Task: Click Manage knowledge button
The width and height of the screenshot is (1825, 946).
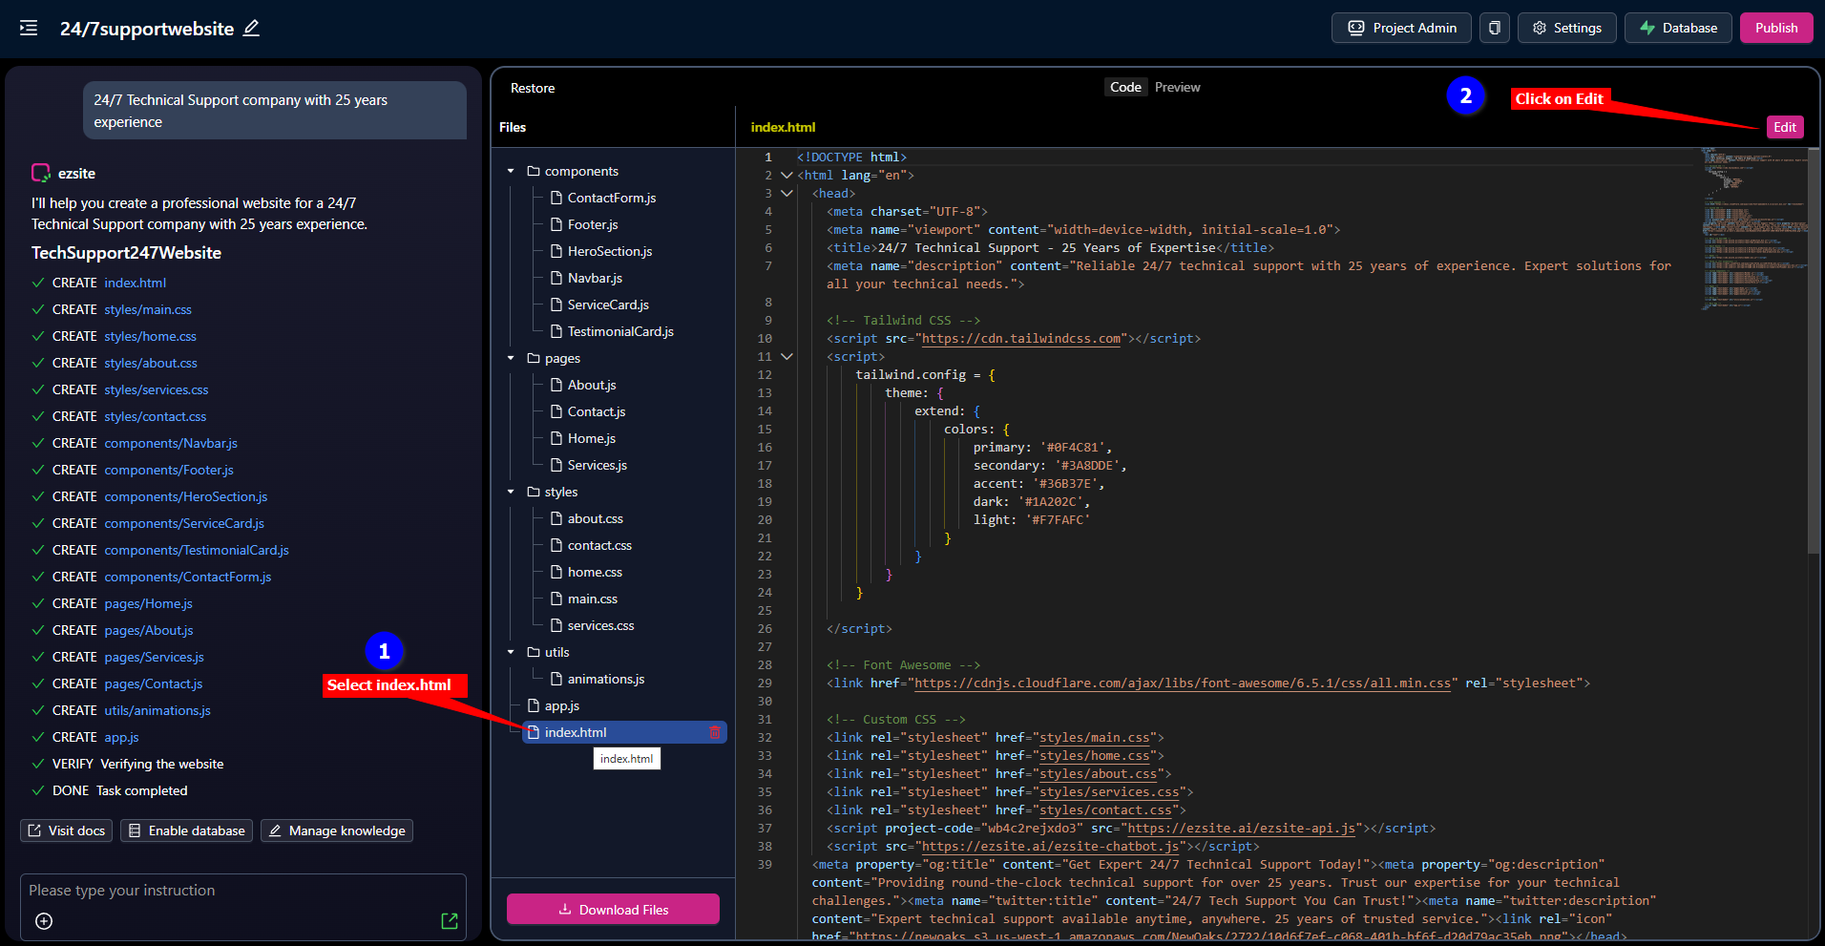Action: pos(337,830)
